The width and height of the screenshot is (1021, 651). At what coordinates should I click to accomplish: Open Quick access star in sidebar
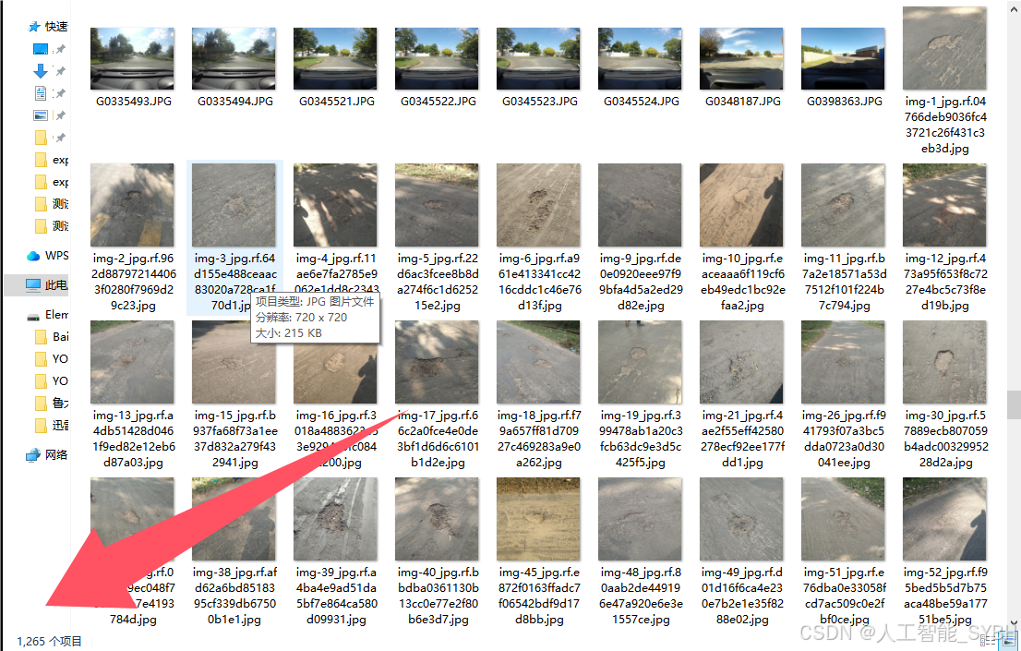click(34, 27)
